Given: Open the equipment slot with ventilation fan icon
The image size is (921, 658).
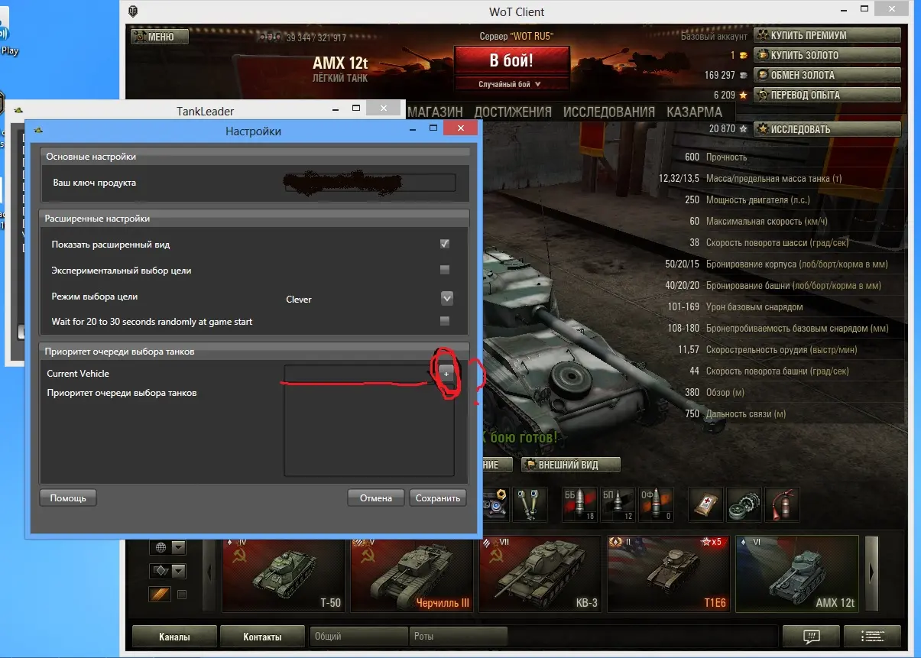Looking at the screenshot, I should [496, 505].
